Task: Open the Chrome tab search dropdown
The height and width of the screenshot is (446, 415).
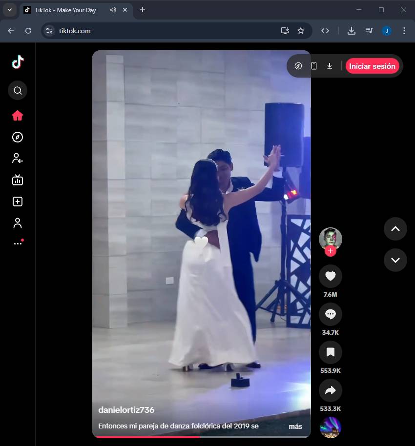Action: pos(9,10)
